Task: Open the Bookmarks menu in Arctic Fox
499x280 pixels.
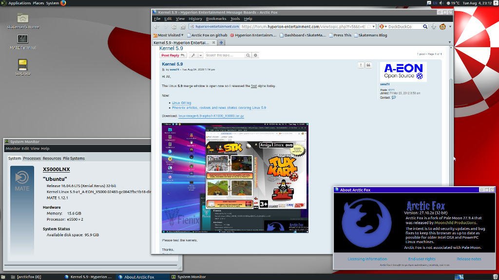Action: click(216, 19)
